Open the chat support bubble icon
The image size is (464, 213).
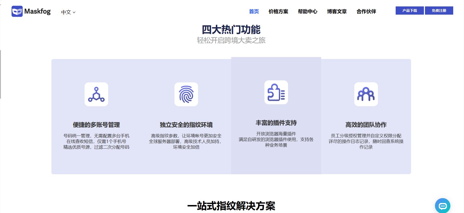442,206
